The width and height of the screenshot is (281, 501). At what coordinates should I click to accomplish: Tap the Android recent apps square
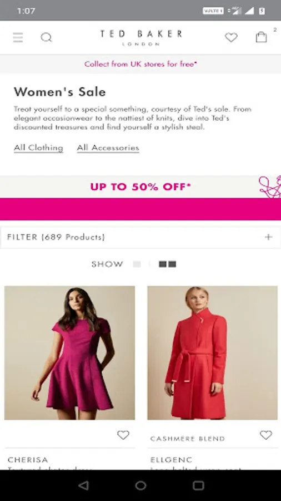pyautogui.click(x=198, y=485)
